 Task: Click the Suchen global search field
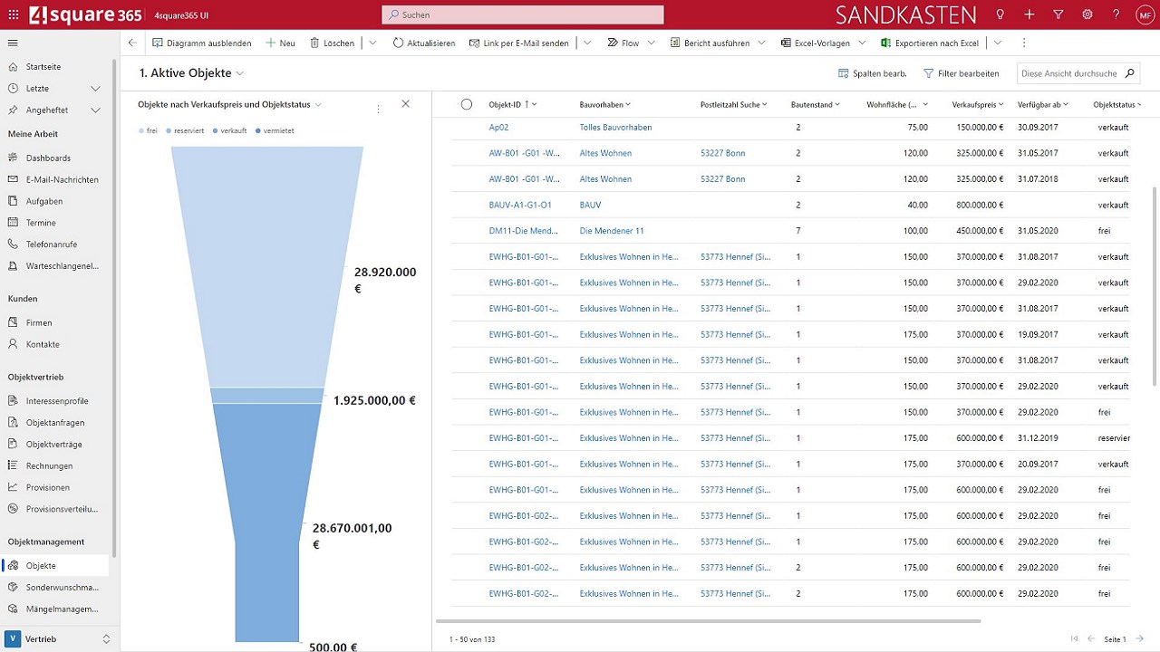[x=523, y=14]
